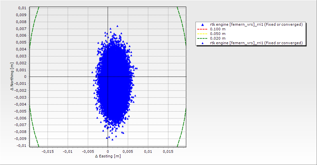The width and height of the screenshot is (317, 165).
Task: Click the lowest blue outlier point in scatter
Action: click(x=112, y=139)
